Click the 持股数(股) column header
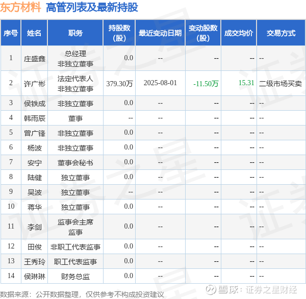This screenshot has height=299, width=306. click(x=119, y=33)
